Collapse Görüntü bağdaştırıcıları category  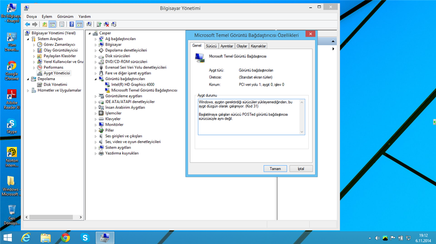click(96, 79)
